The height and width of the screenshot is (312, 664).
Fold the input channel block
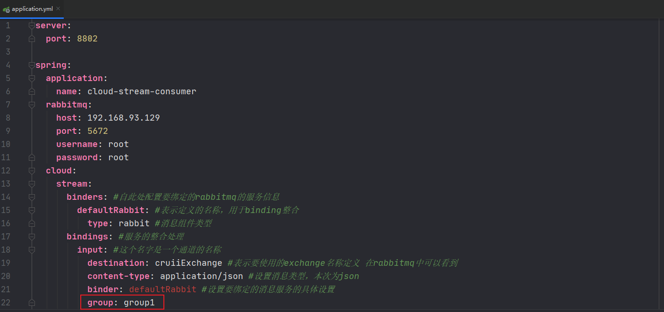point(32,250)
